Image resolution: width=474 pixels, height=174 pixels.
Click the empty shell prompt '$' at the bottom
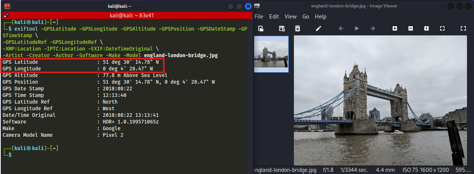10,155
